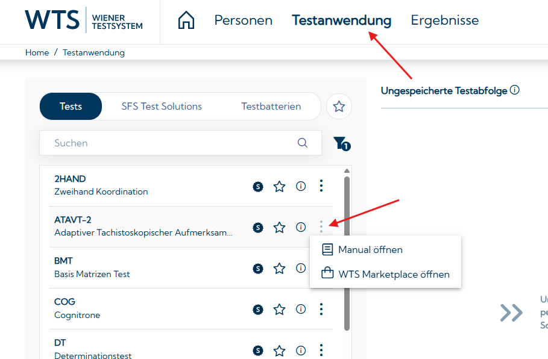
Task: Click the S badge for ATAVT-2
Action: (x=258, y=228)
